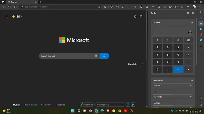Open browser performance heart icon
204x114 pixels.
135,7
